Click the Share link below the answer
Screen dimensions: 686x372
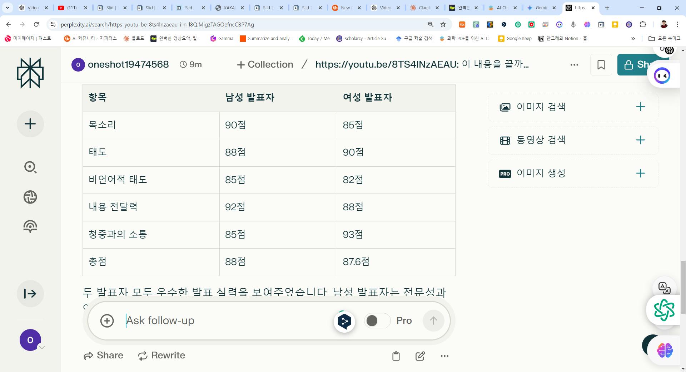tap(103, 356)
